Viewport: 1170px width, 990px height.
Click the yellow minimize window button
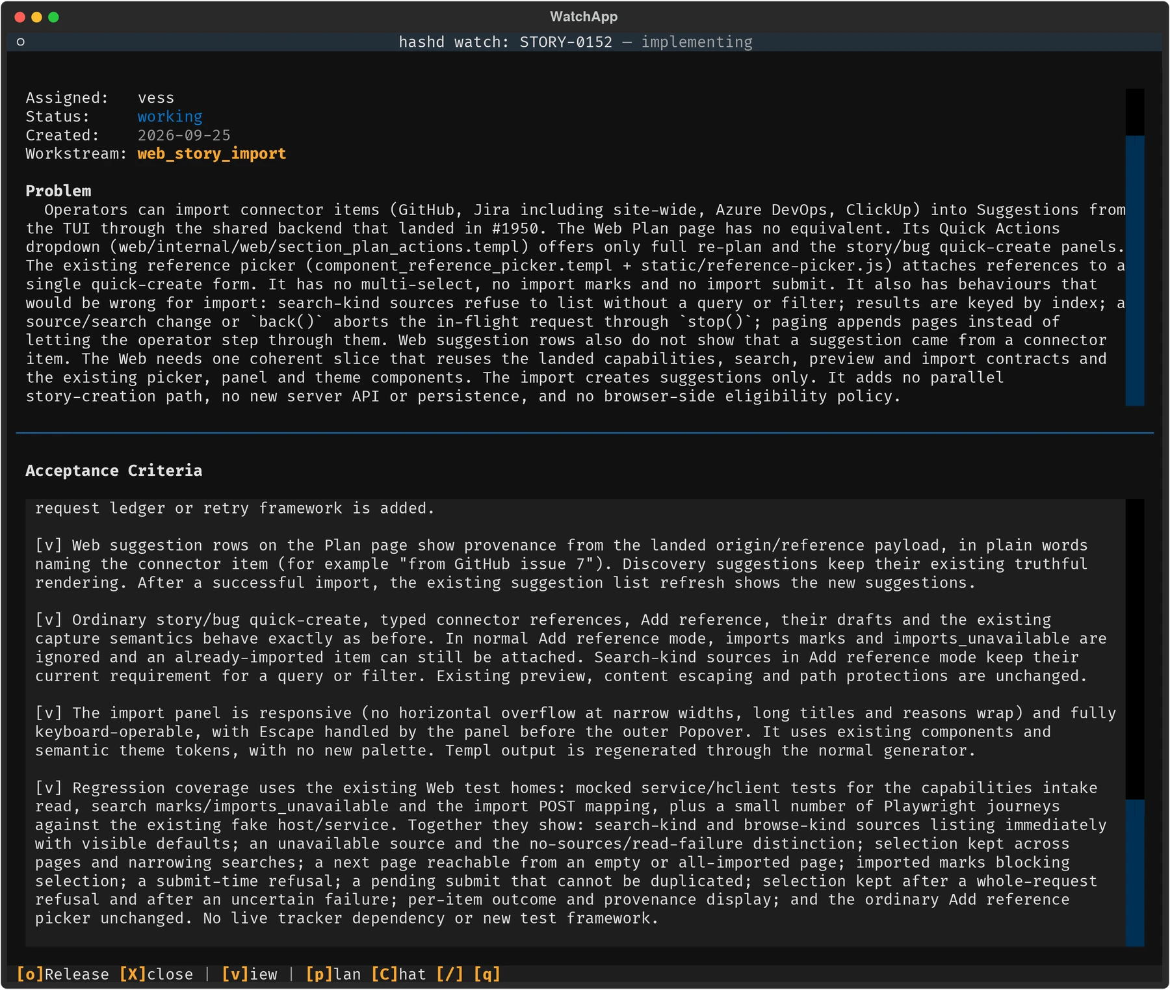[x=36, y=17]
